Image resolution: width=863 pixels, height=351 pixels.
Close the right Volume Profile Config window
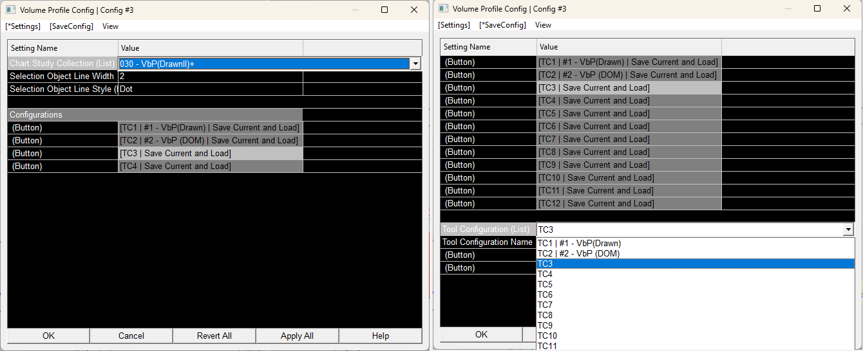point(847,8)
